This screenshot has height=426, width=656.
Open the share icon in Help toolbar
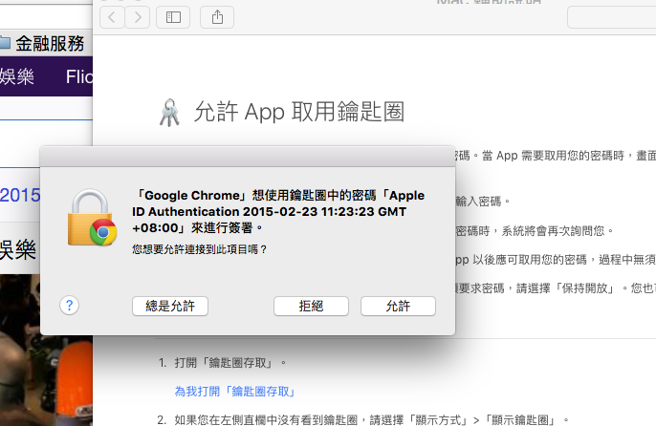pyautogui.click(x=217, y=17)
